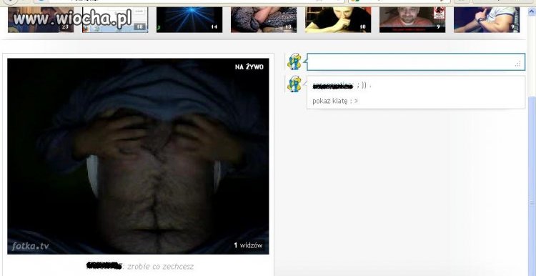Click the smurf avatar beside the chat input
Screen dimensions: 536x276
[294, 61]
